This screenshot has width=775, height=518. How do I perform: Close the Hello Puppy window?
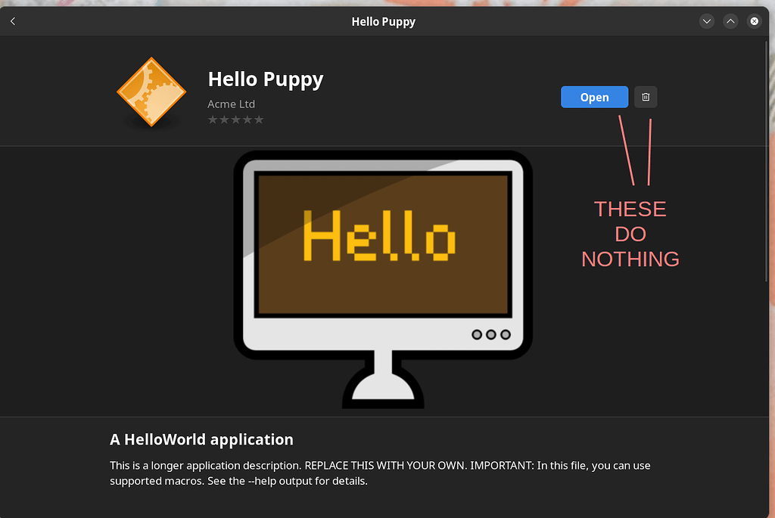pos(754,21)
